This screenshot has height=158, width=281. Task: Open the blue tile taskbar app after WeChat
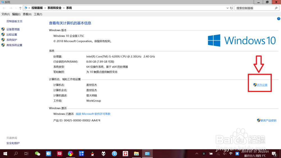pyautogui.click(x=48, y=154)
